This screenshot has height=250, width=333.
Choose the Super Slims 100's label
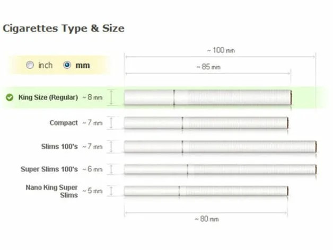pos(49,169)
